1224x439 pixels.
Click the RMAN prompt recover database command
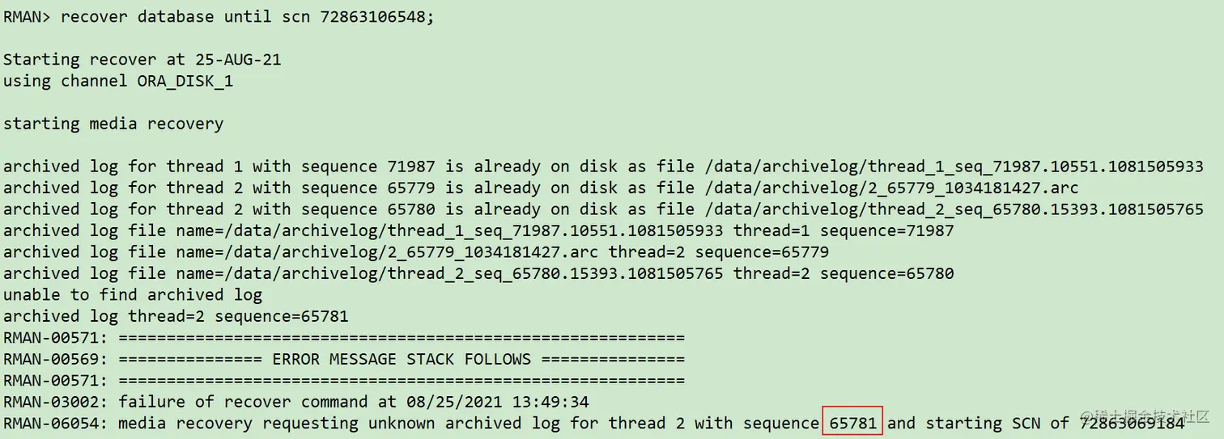(x=219, y=17)
